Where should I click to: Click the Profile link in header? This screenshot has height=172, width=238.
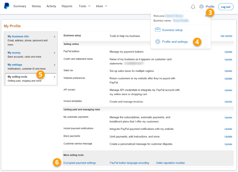[x=210, y=6]
